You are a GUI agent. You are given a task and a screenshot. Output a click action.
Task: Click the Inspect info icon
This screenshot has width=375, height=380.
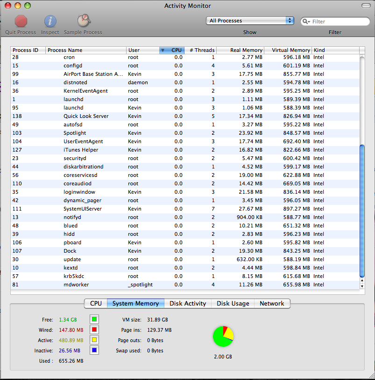[x=50, y=21]
